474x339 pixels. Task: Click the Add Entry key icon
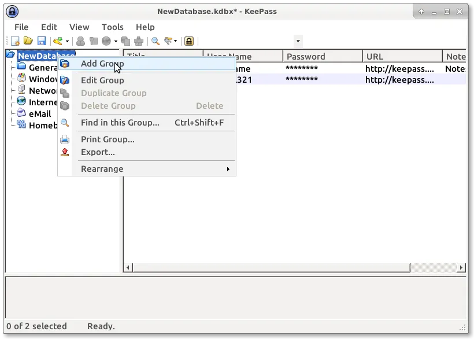[57, 41]
